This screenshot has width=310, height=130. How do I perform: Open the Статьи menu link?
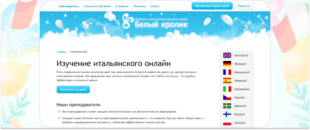(155, 6)
